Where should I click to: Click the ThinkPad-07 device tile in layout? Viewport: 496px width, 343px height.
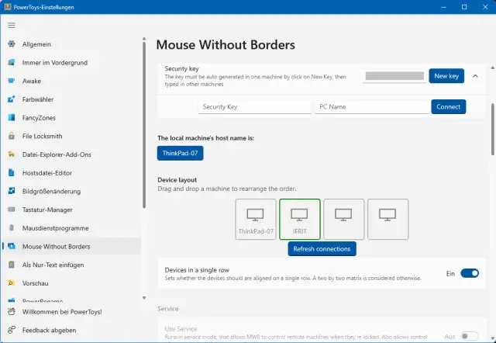(x=255, y=220)
